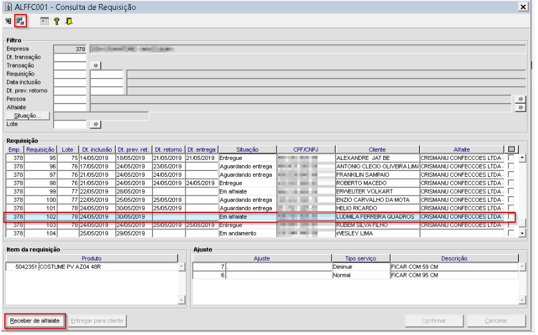Focus the Dt. transação input field
Screen dimensions: 538x335
click(x=70, y=57)
